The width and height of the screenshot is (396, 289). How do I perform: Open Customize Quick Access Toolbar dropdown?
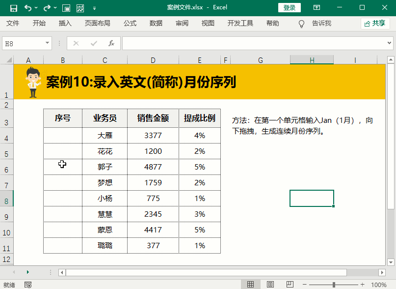pos(94,8)
